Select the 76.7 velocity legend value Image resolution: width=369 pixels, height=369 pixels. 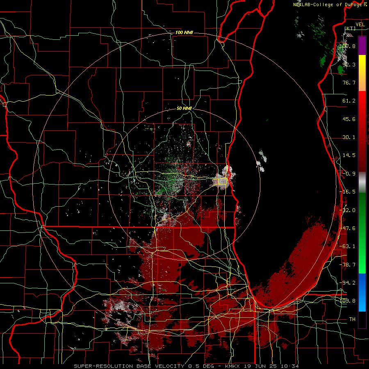(x=349, y=82)
